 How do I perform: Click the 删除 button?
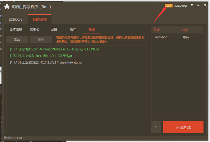(x=41, y=39)
